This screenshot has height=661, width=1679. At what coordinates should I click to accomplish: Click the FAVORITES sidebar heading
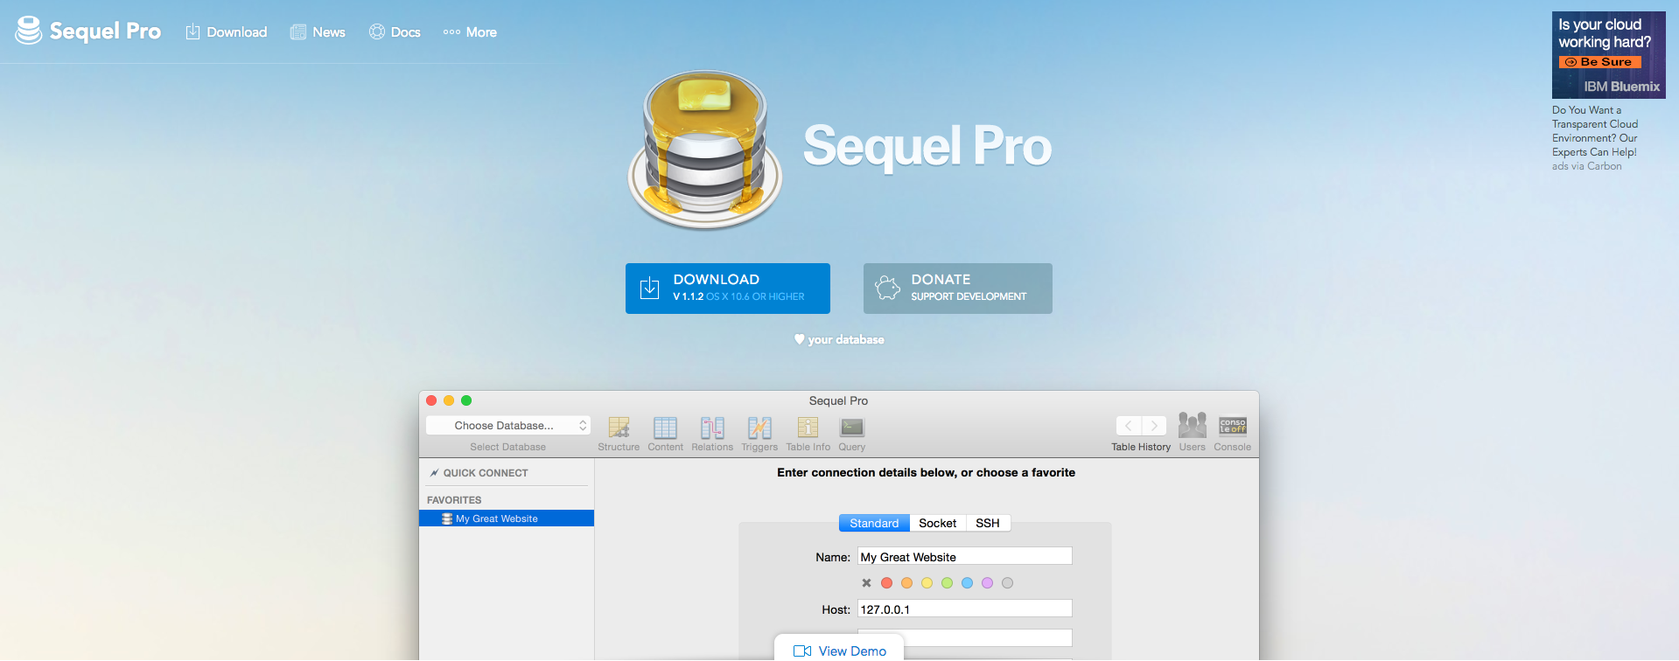pos(454,500)
